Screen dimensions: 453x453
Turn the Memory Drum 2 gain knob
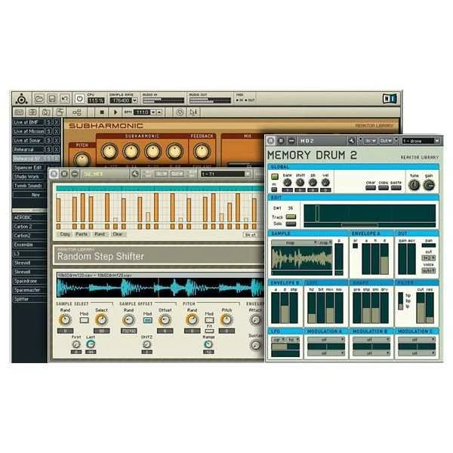coord(429,185)
